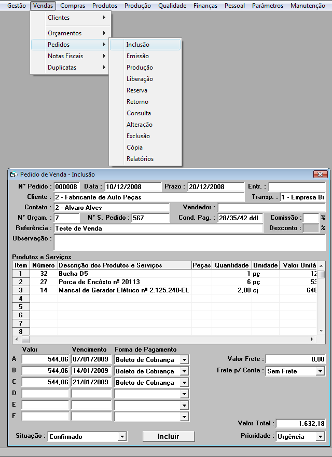The image size is (332, 457).
Task: Open the Gestão menu
Action: (x=17, y=6)
